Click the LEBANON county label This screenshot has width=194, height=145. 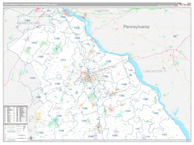coord(125,11)
